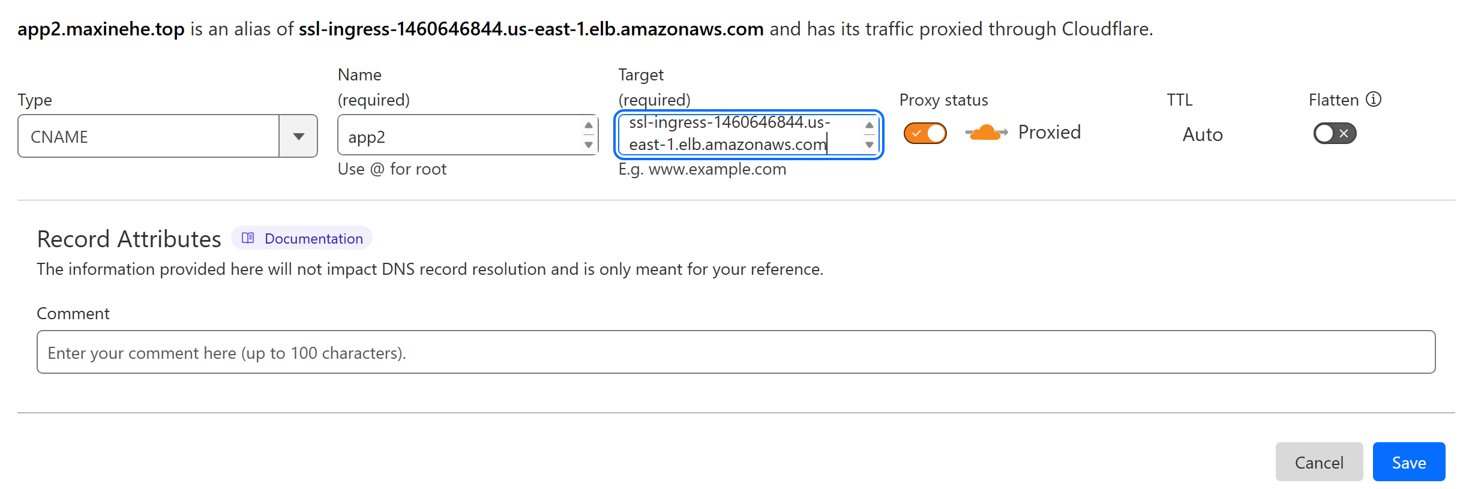
Task: Click the Flatten info icon
Action: [1374, 99]
